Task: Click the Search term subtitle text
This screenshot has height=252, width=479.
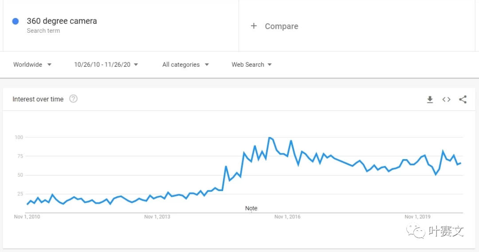Action: 43,31
